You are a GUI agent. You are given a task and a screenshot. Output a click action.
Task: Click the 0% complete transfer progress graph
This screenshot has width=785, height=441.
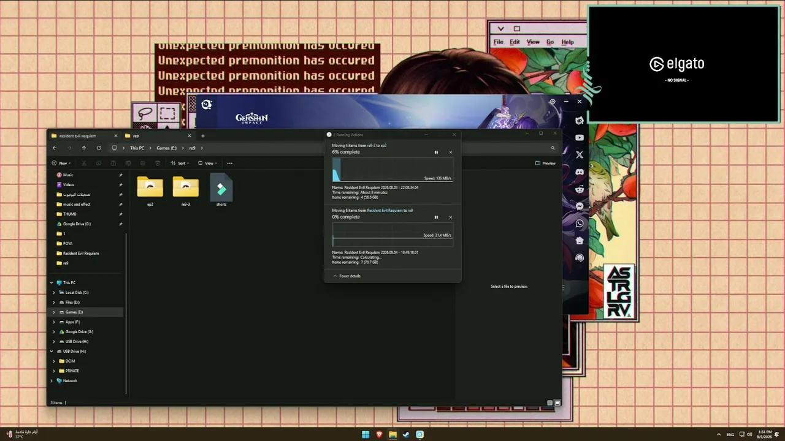(x=392, y=235)
